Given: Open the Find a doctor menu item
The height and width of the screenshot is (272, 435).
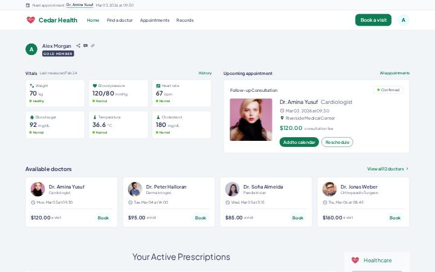Looking at the screenshot, I should (x=120, y=21).
